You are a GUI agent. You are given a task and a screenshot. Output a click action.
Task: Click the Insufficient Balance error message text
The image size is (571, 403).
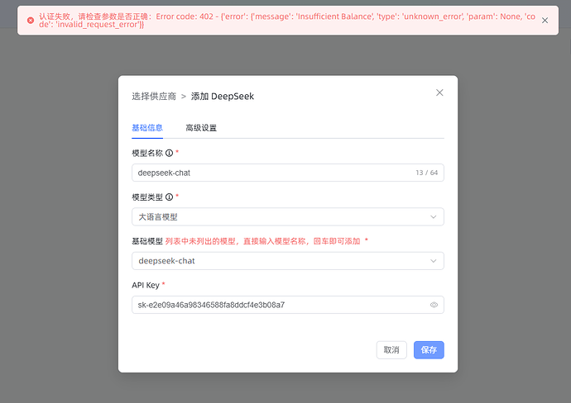click(335, 17)
